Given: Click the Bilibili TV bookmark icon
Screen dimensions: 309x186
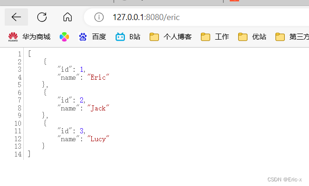Looking at the screenshot, I should [120, 37].
